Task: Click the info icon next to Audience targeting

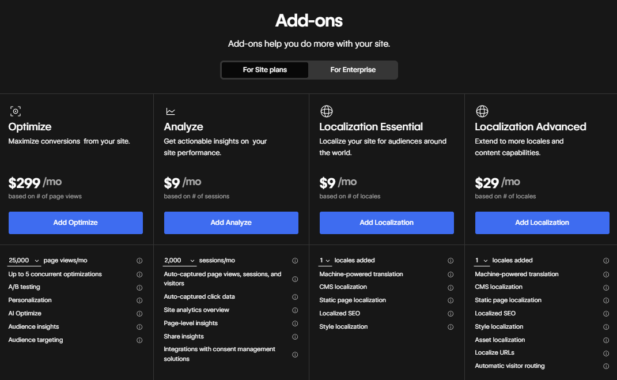Action: [139, 340]
